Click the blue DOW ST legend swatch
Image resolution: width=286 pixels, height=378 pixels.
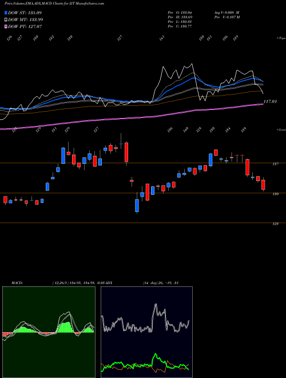pyautogui.click(x=6, y=13)
